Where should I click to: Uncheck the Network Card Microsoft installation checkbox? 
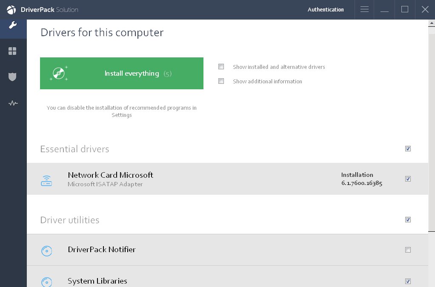click(408, 179)
